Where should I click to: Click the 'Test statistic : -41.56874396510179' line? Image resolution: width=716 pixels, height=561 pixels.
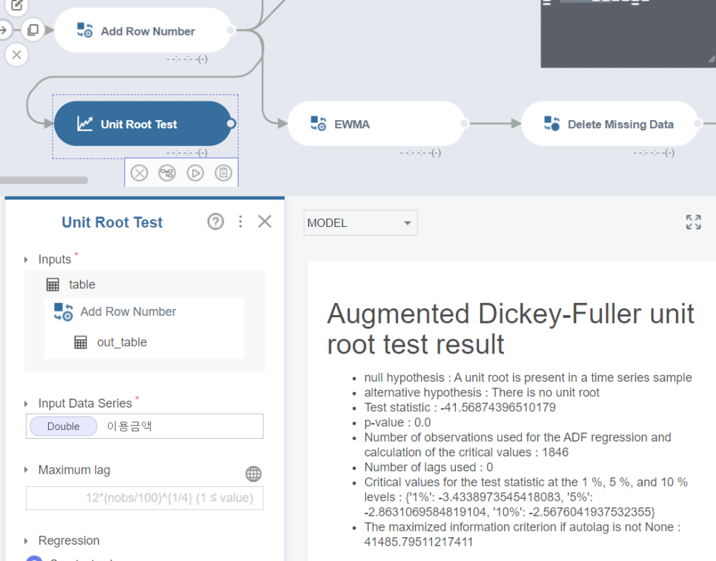coord(460,407)
